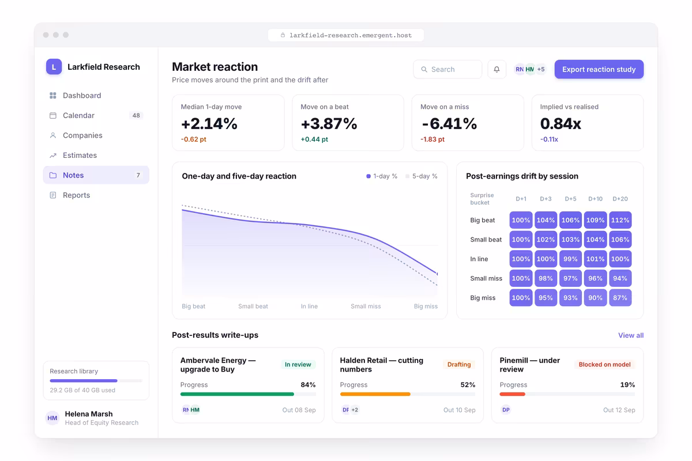692x461 pixels.
Task: Click HM avatar beside Helena Marsh
Action: 52,418
